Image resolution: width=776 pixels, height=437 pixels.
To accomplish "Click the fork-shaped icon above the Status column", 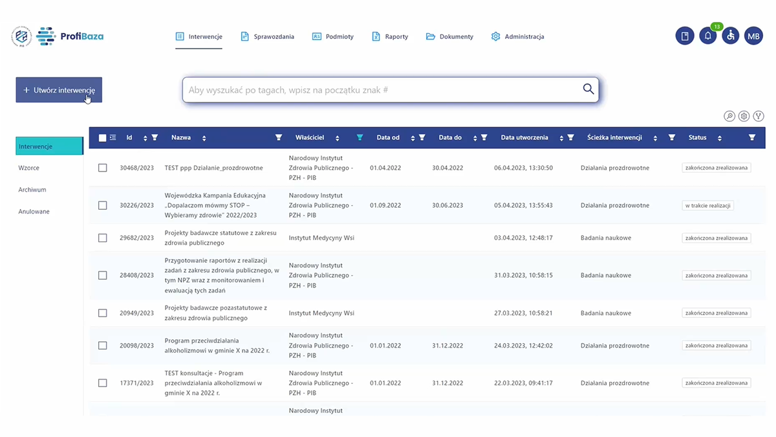I will (x=759, y=117).
